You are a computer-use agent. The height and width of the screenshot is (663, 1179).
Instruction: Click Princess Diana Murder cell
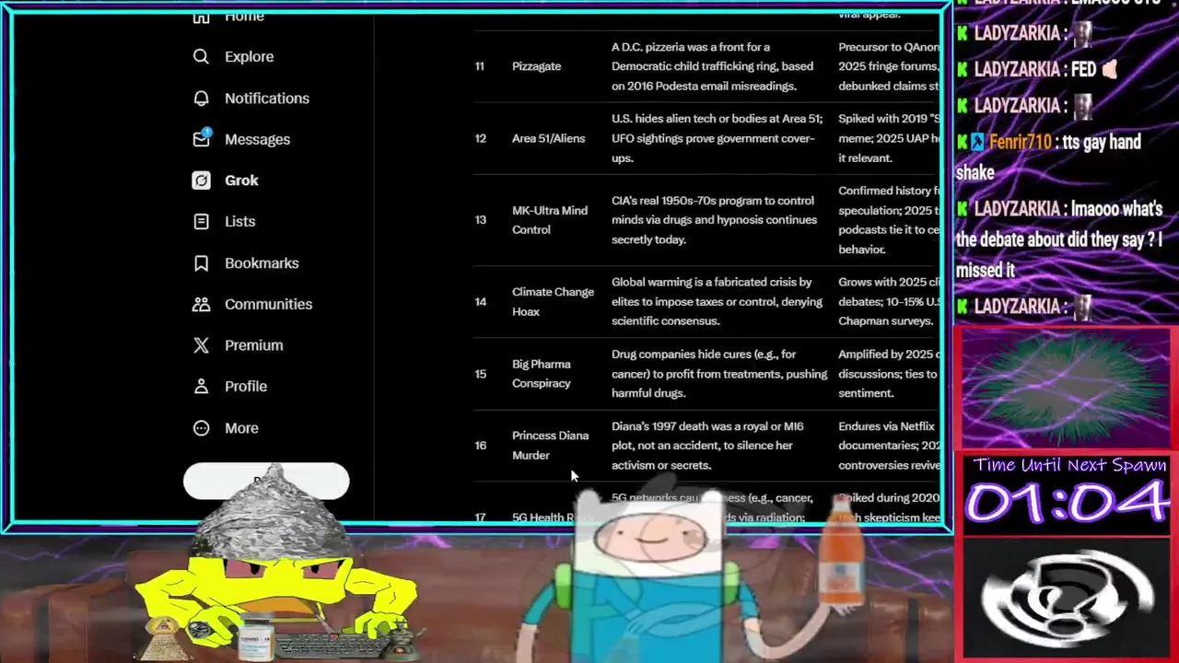[550, 445]
